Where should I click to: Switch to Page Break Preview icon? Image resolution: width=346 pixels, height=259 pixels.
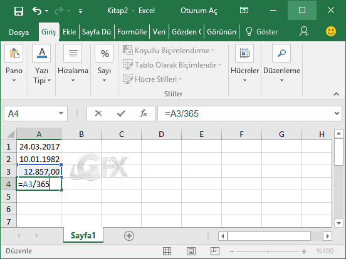click(x=215, y=251)
